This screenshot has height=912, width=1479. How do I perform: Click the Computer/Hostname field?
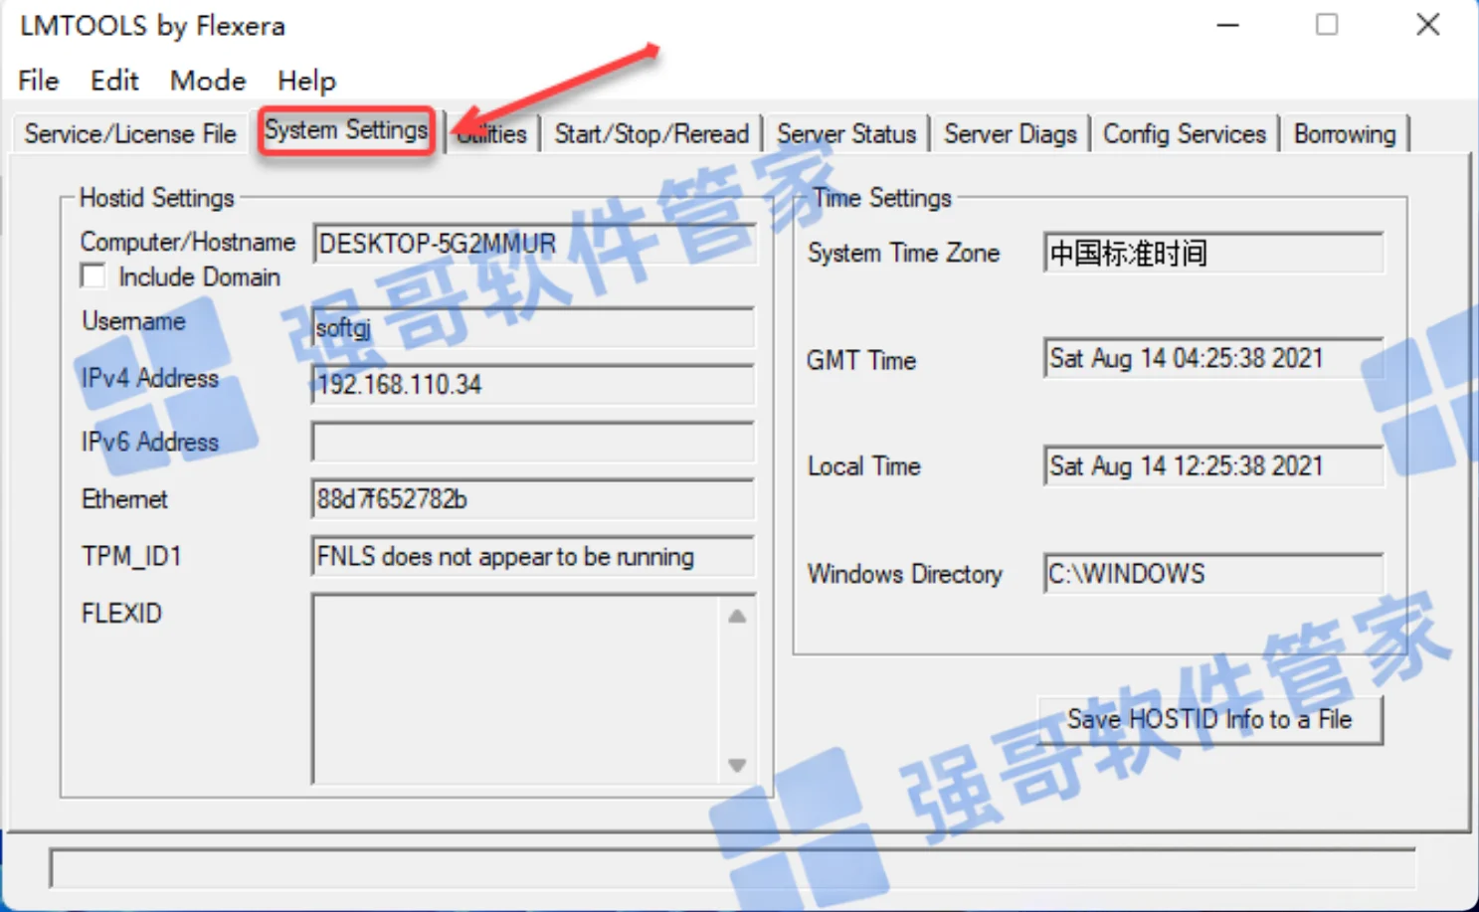pos(534,244)
